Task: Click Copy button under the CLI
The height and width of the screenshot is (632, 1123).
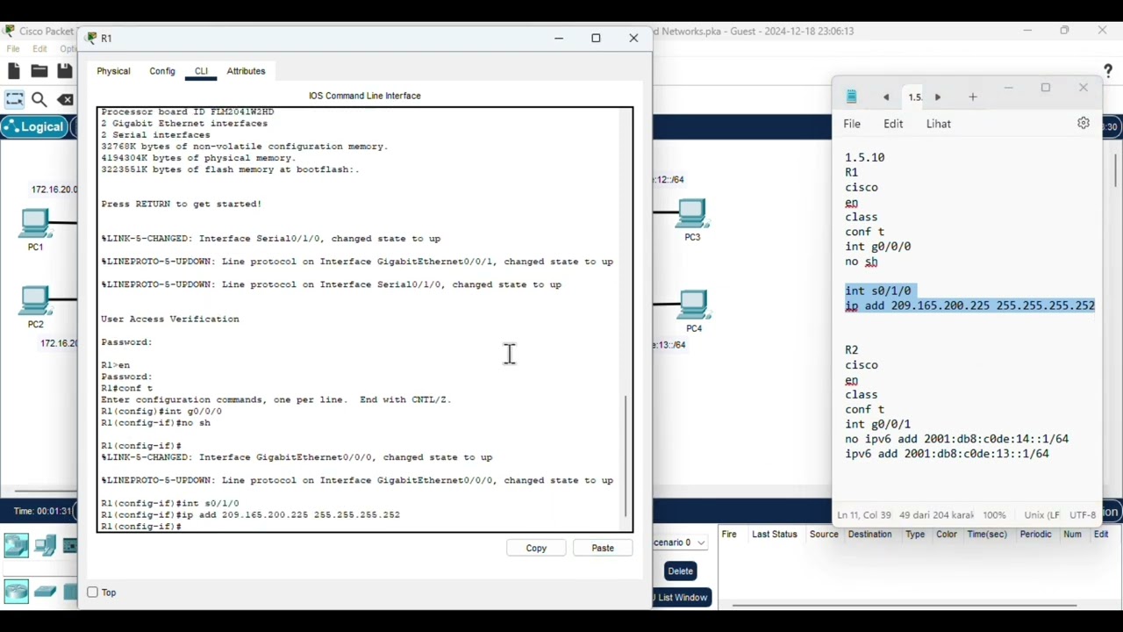Action: [536, 548]
